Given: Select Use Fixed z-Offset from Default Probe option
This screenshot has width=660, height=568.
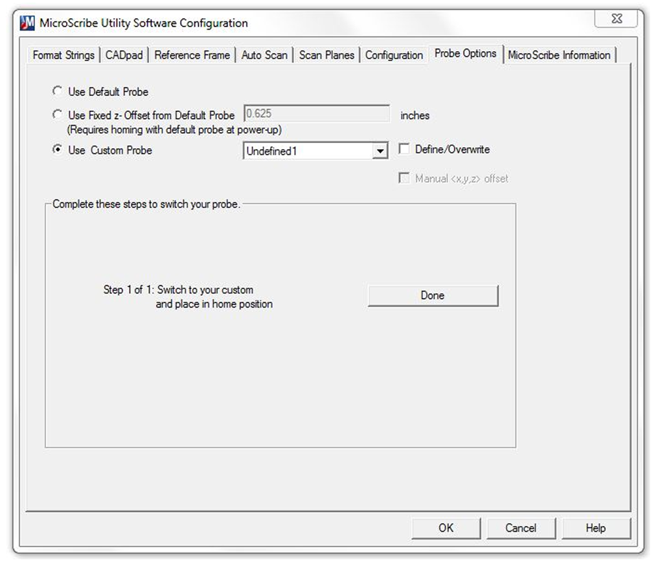Looking at the screenshot, I should pos(57,115).
